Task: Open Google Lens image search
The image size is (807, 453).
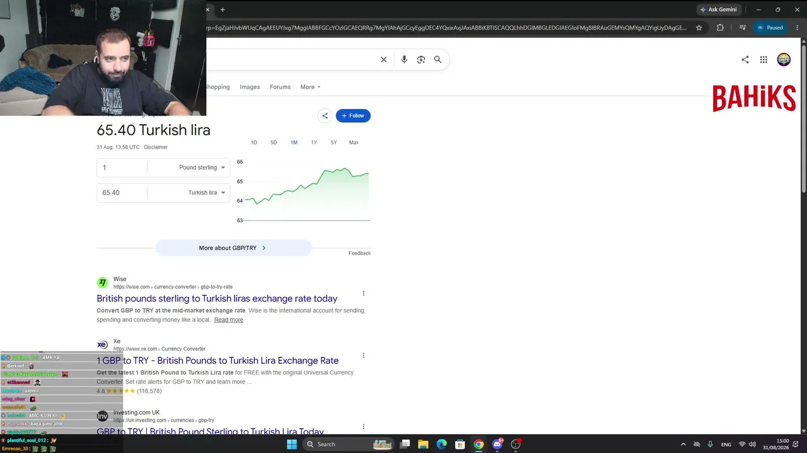Action: click(421, 59)
